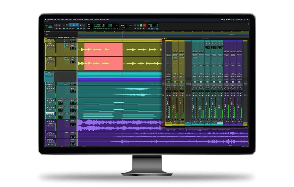This screenshot has width=294, height=187.
Task: Open the Apple menu
Action: click(x=45, y=20)
